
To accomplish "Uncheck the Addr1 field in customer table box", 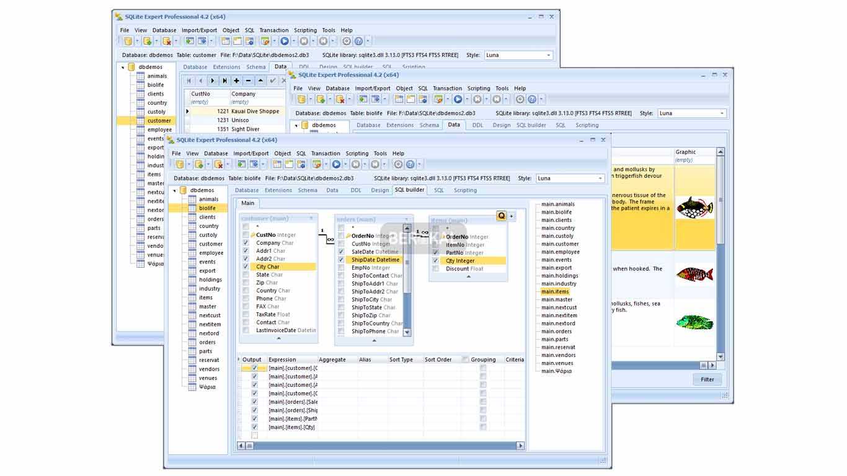I will [x=246, y=251].
